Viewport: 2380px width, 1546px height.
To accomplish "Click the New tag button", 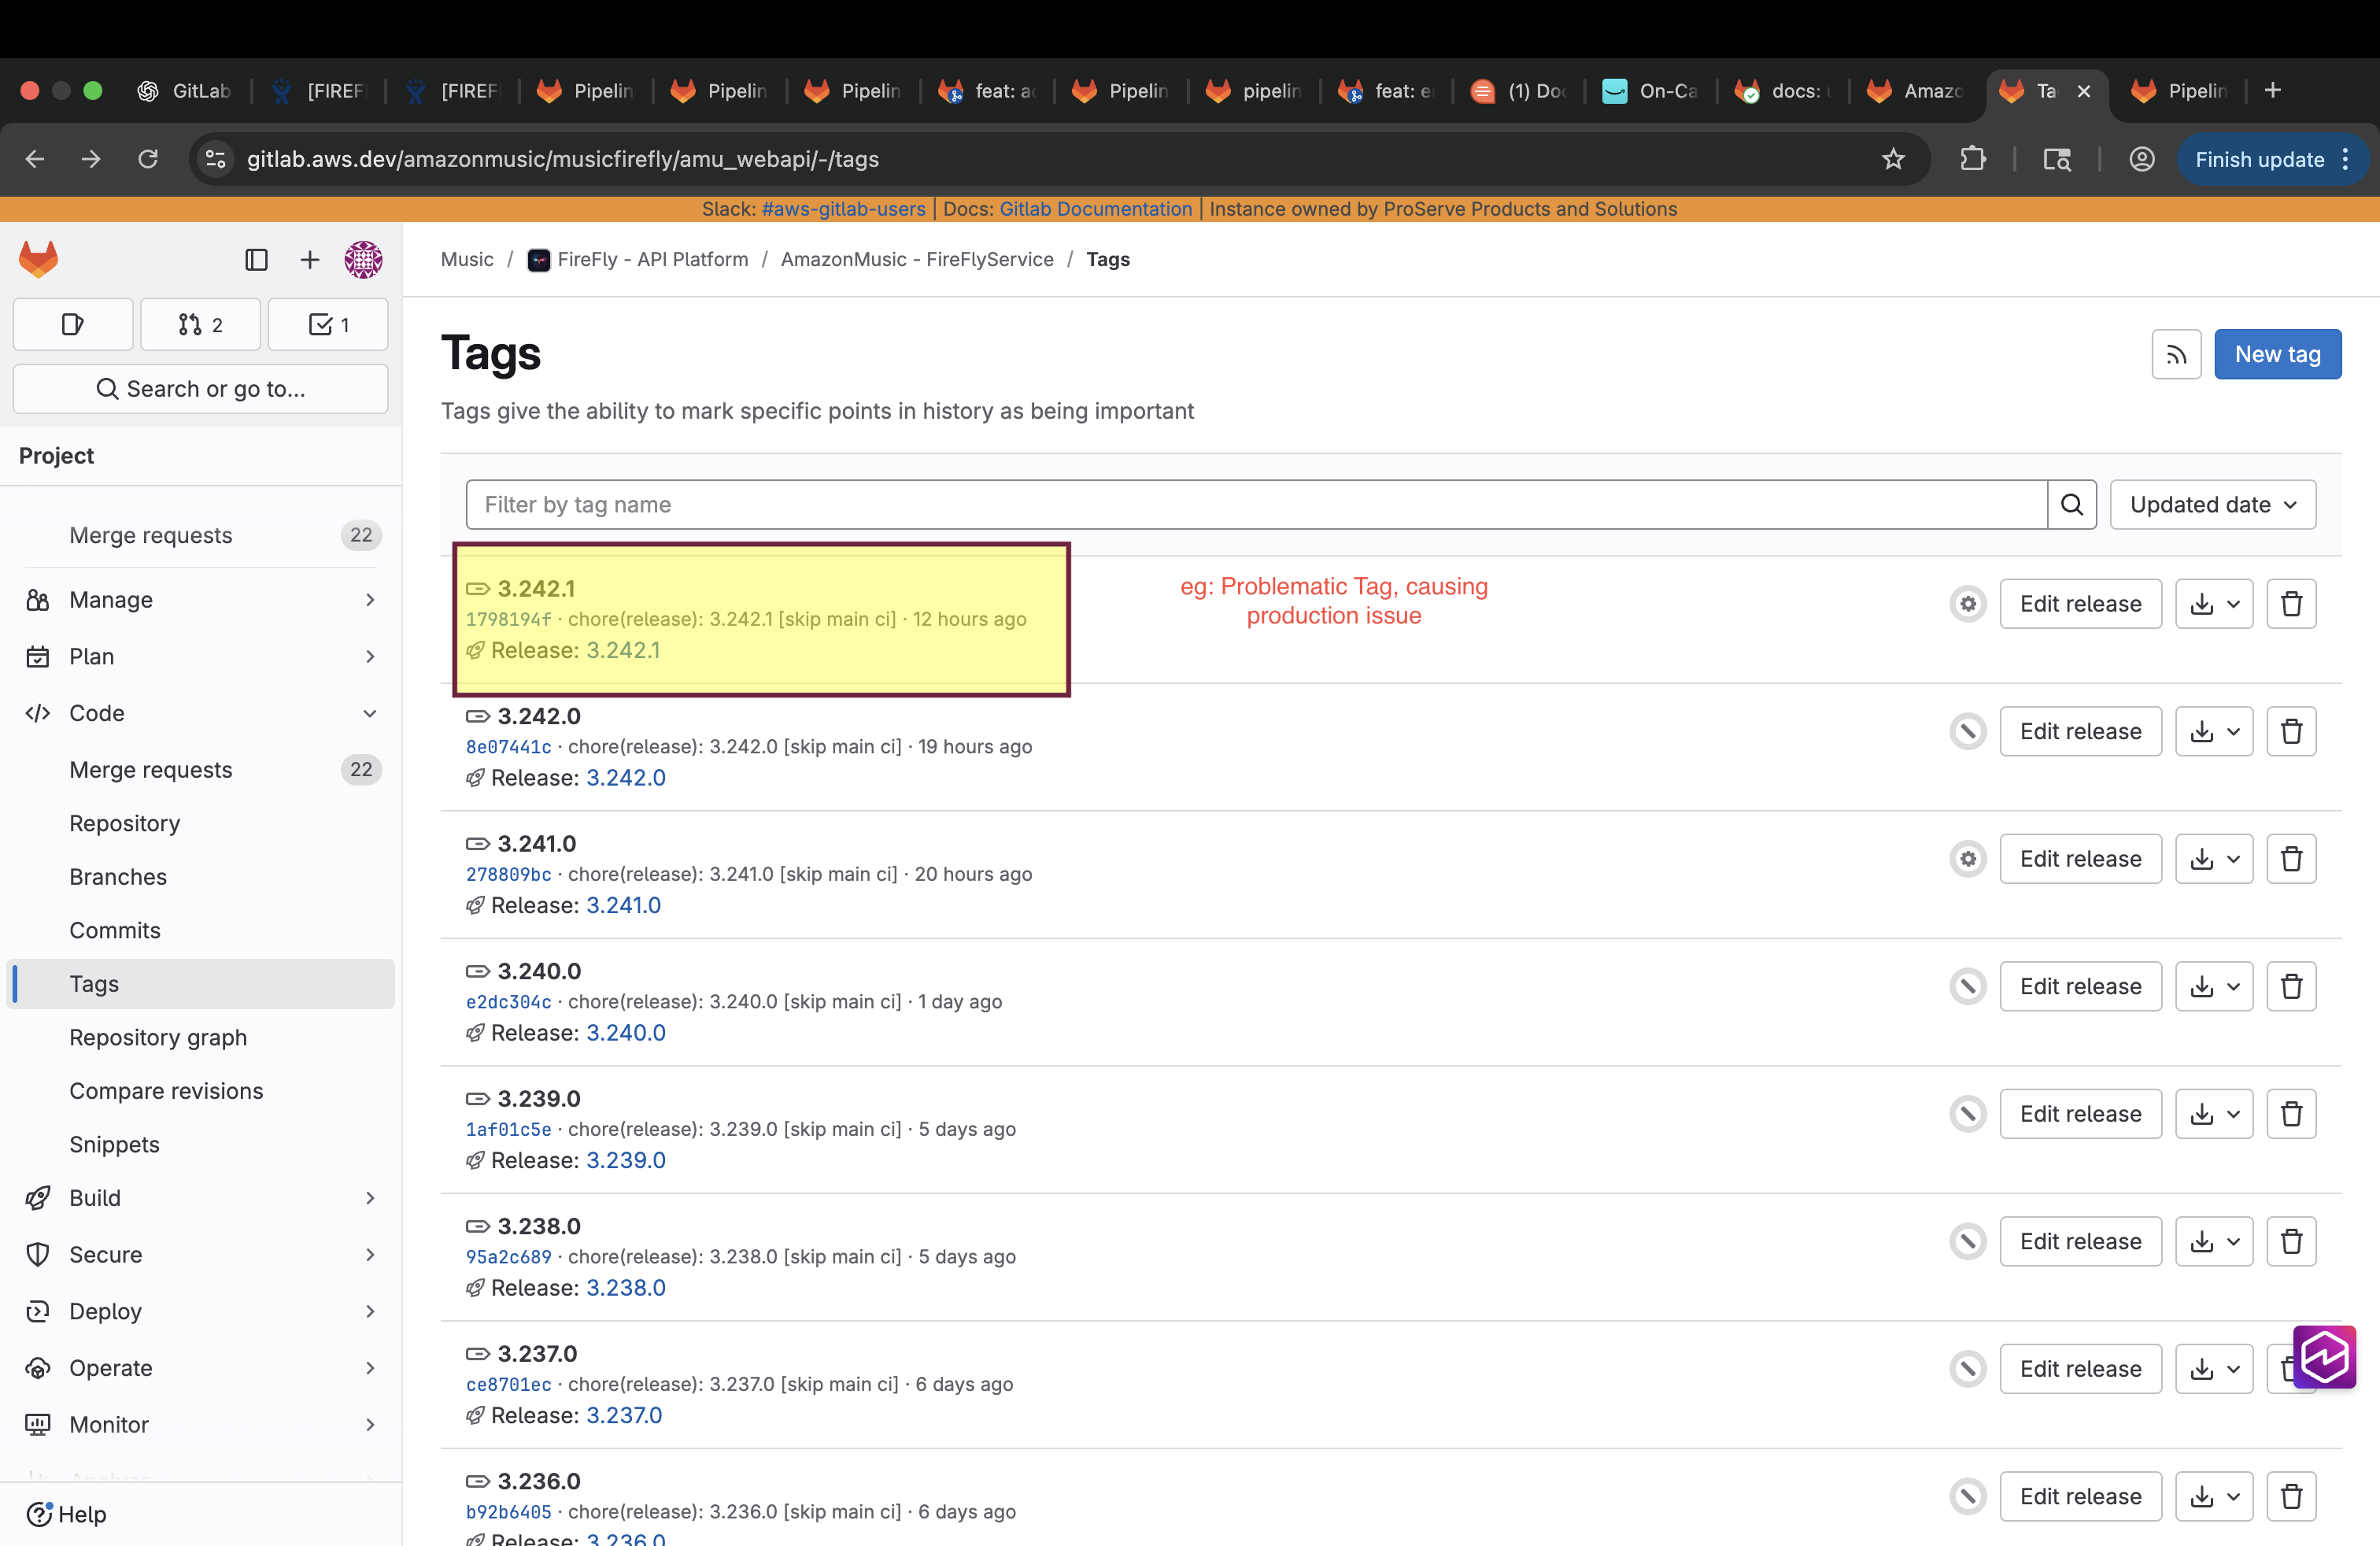I will pos(2277,354).
